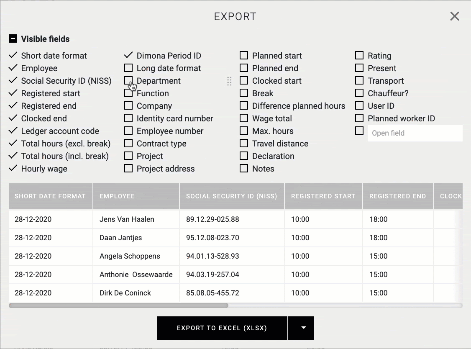Close the Export dialog
Viewport: 471px width, 349px height.
(x=454, y=16)
